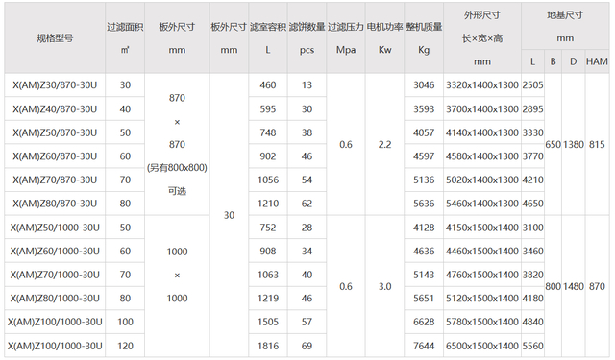Click model X(AM)Z60/1000-30U

coord(55,251)
